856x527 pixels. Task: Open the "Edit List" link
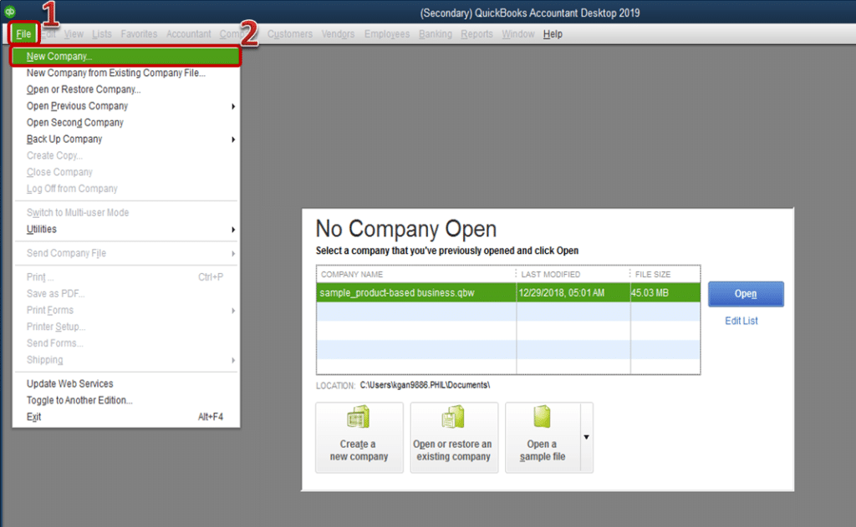click(x=741, y=321)
